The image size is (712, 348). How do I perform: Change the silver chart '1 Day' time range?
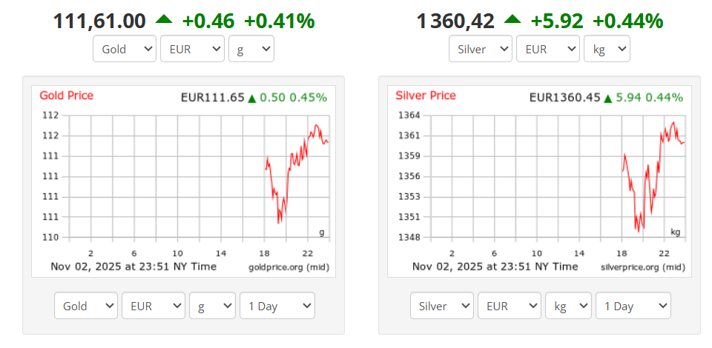point(633,306)
